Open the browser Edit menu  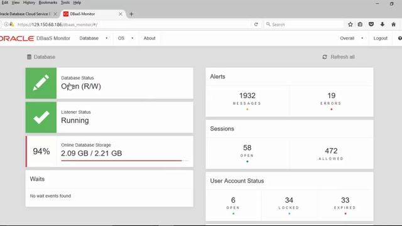pos(5,3)
